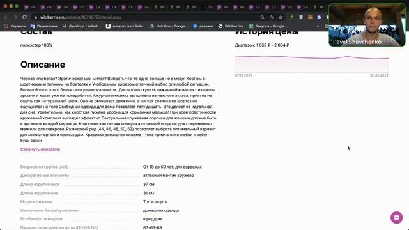The image size is (409, 230).
Task: Click the label 'Модель пижамы'
Action: (x=36, y=202)
